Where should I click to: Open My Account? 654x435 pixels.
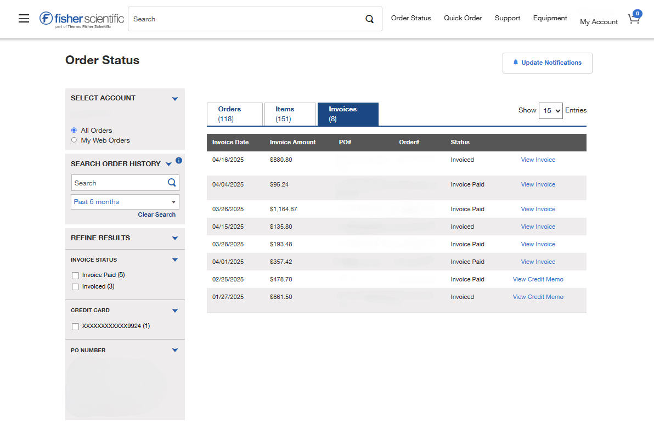[599, 22]
